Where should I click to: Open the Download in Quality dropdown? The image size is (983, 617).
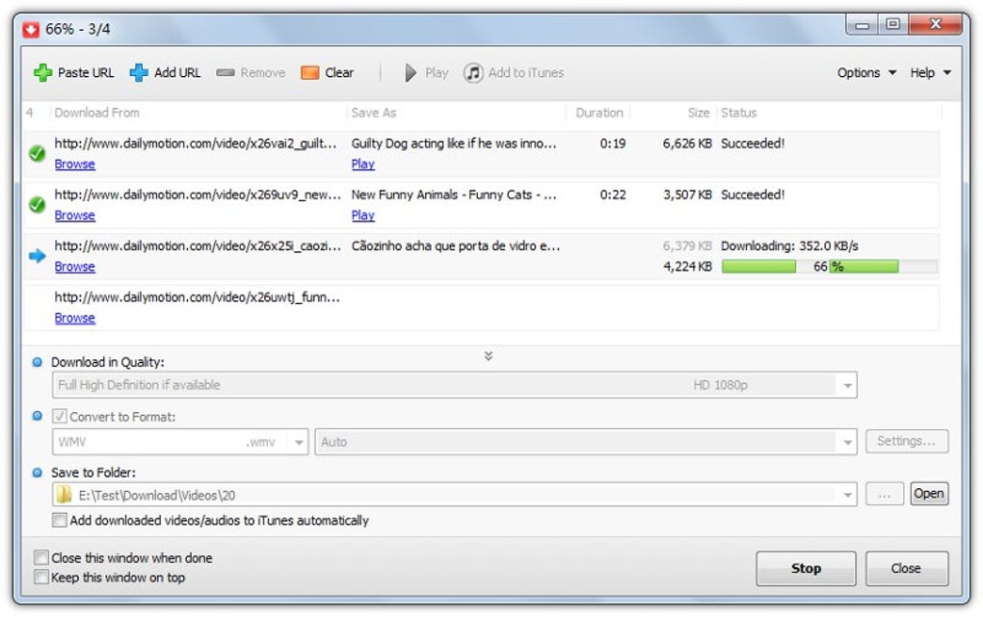pos(455,385)
